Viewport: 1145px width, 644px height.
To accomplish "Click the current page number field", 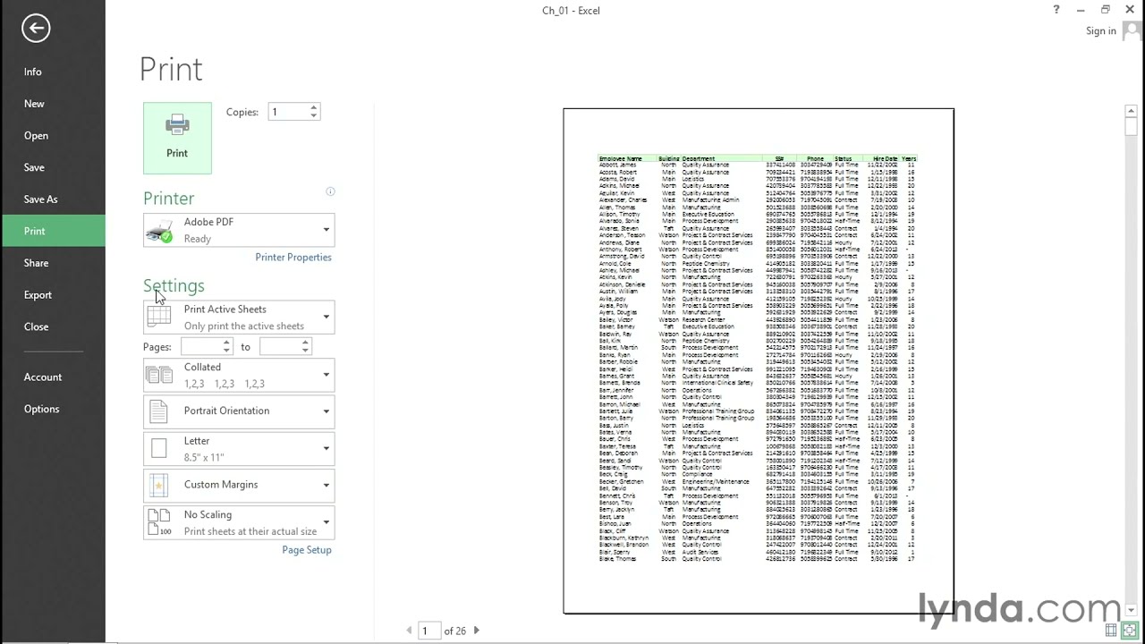I will point(430,631).
